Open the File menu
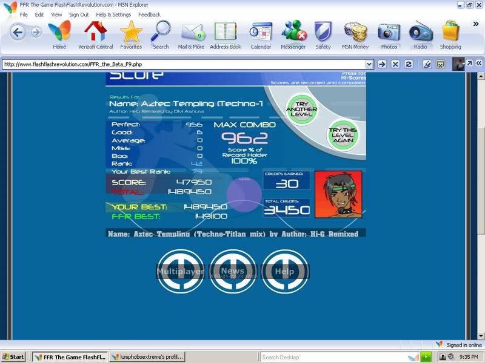485x363 pixels. click(x=24, y=15)
